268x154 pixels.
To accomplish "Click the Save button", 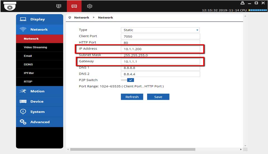I will 158,97.
